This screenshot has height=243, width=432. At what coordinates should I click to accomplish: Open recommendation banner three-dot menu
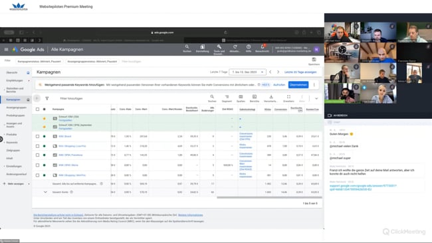pos(314,85)
